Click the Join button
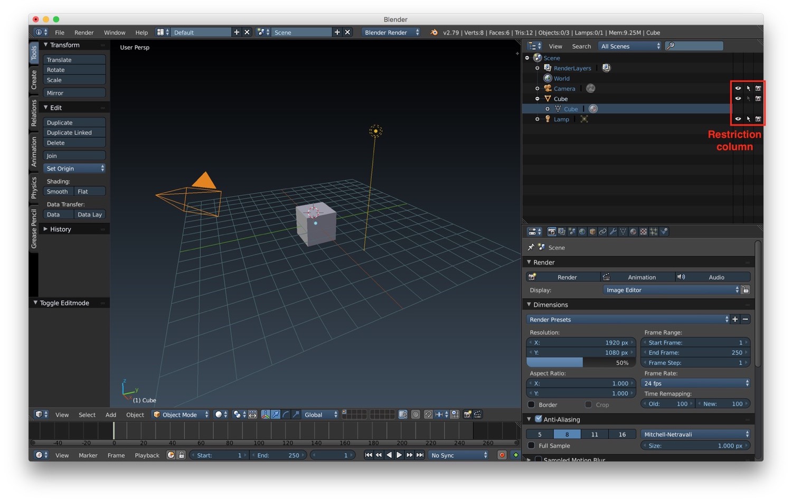 coord(74,156)
